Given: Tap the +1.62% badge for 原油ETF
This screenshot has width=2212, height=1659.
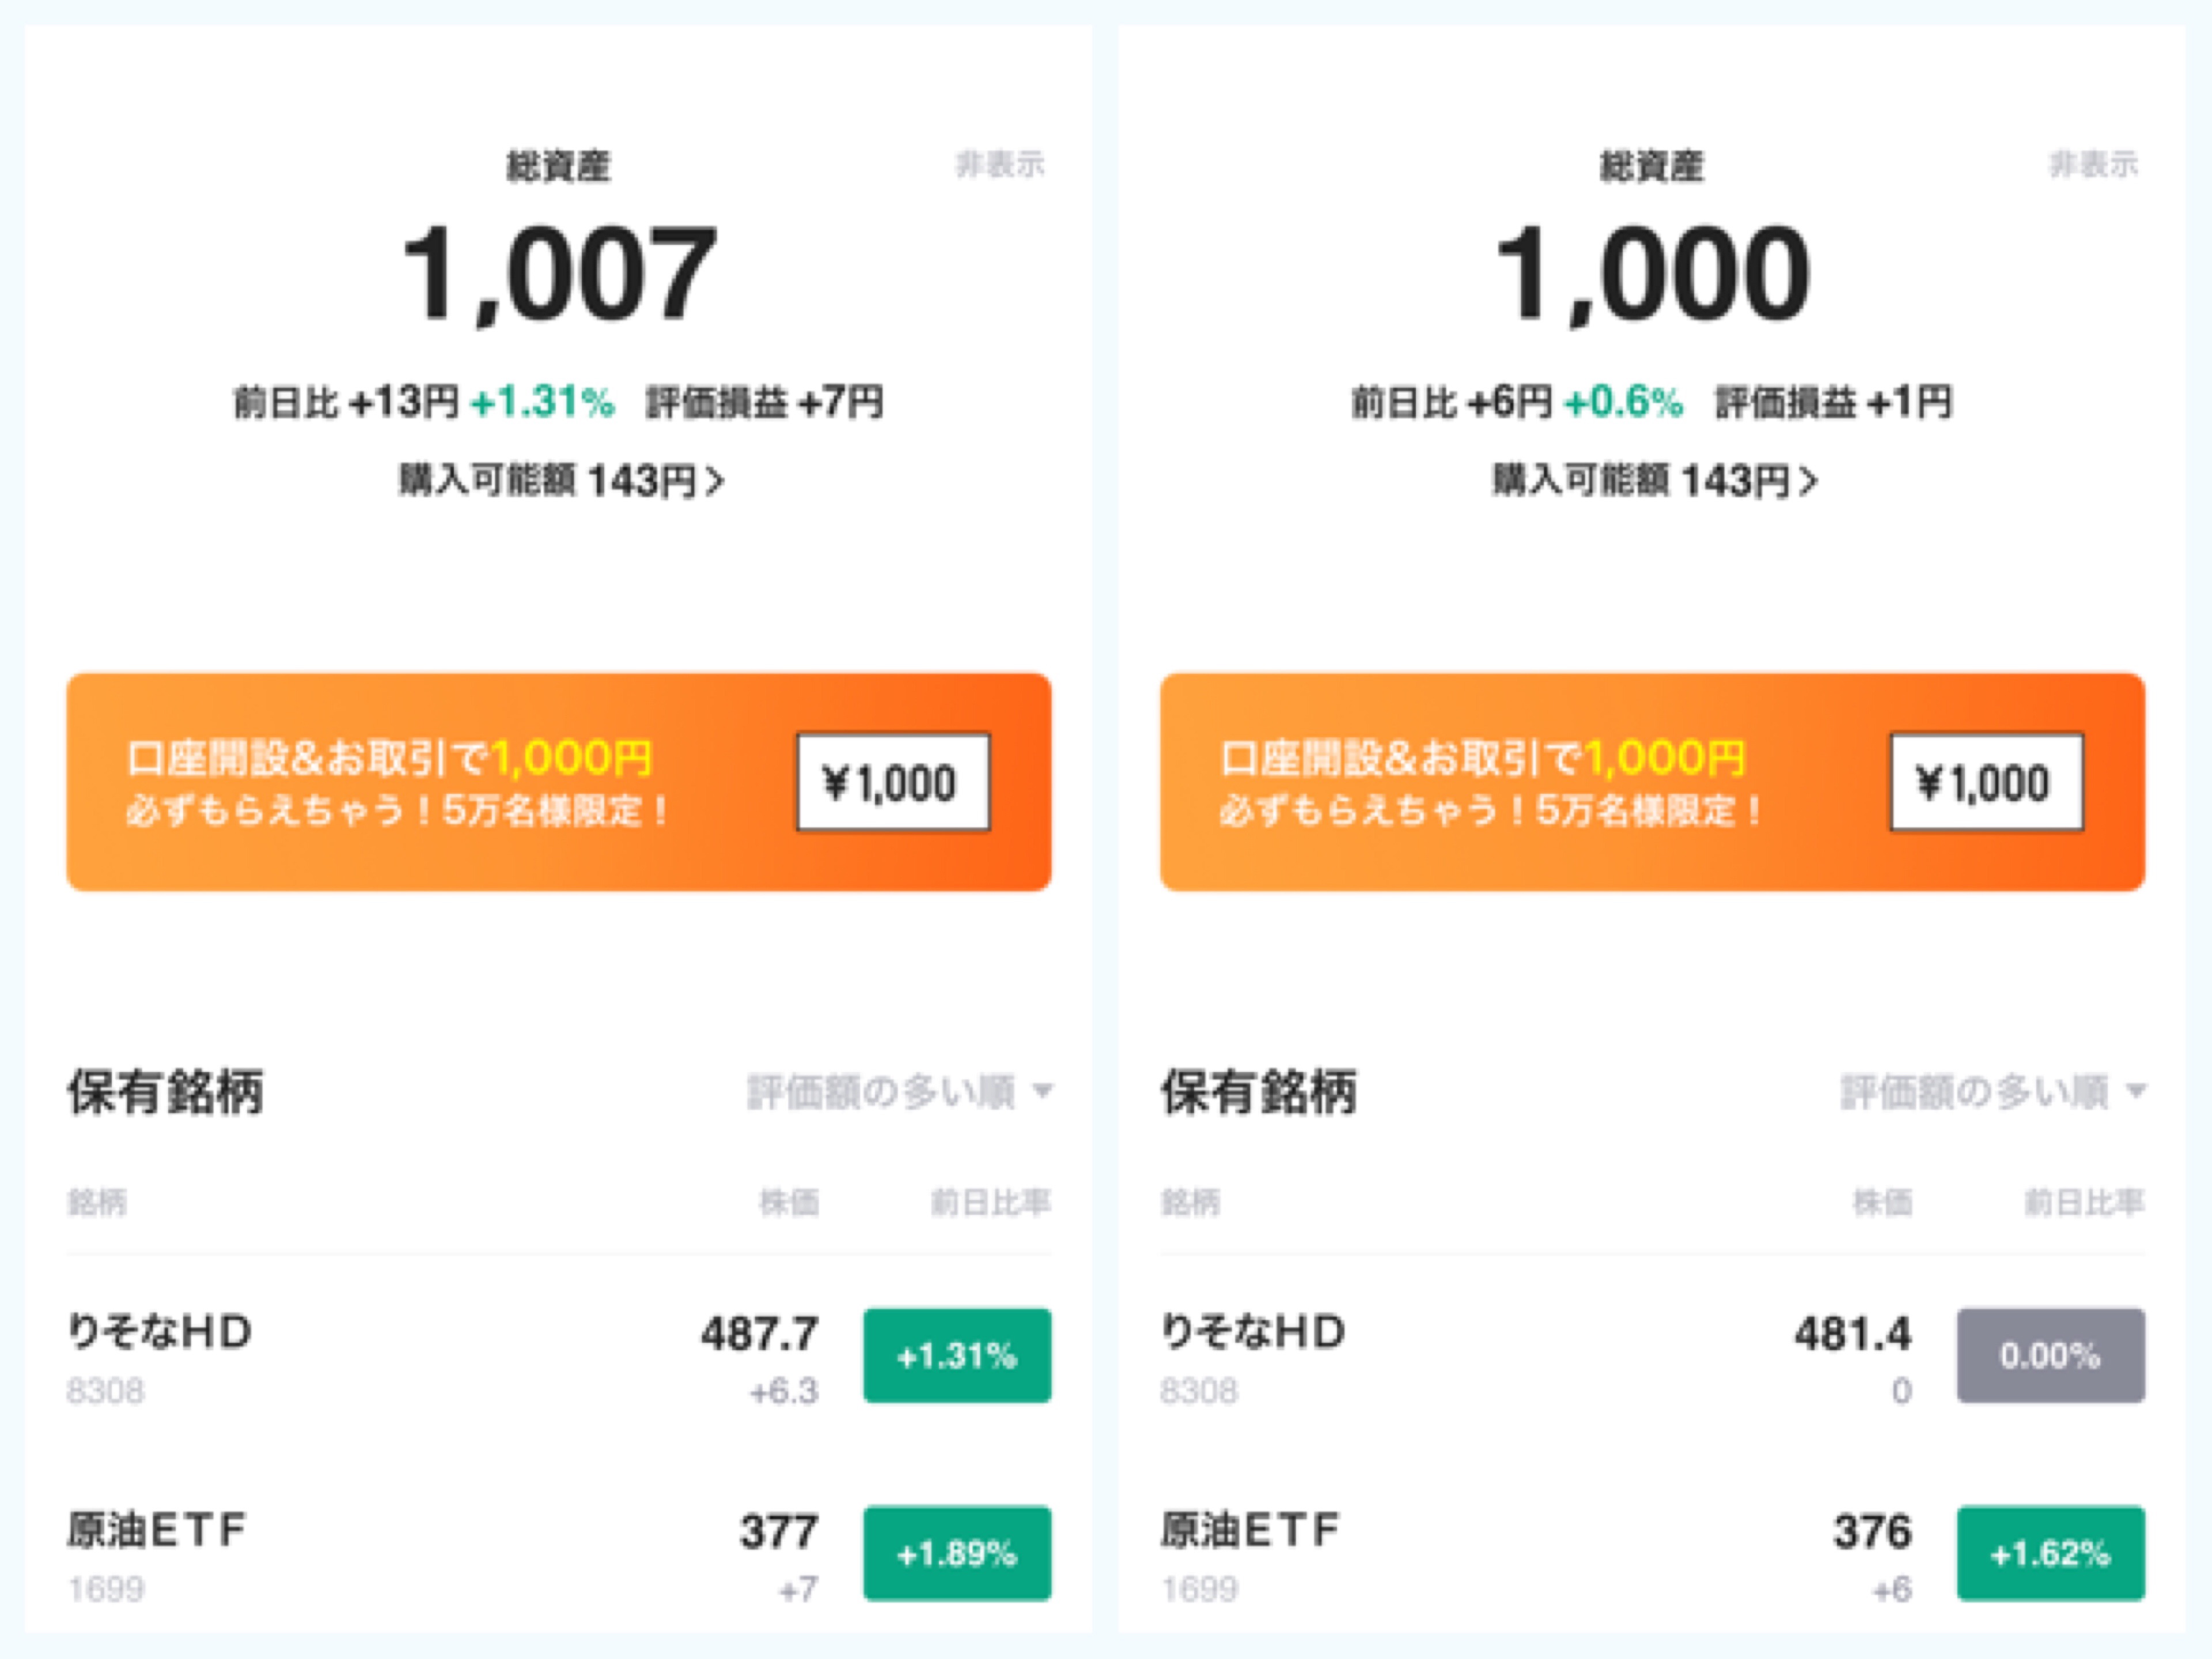Looking at the screenshot, I should point(2050,1553).
